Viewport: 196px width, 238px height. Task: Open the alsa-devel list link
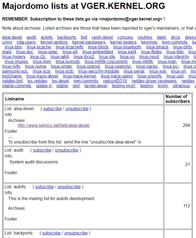coord(12,37)
